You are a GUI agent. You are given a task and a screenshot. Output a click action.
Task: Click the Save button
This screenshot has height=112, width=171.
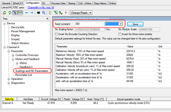coord(135,24)
